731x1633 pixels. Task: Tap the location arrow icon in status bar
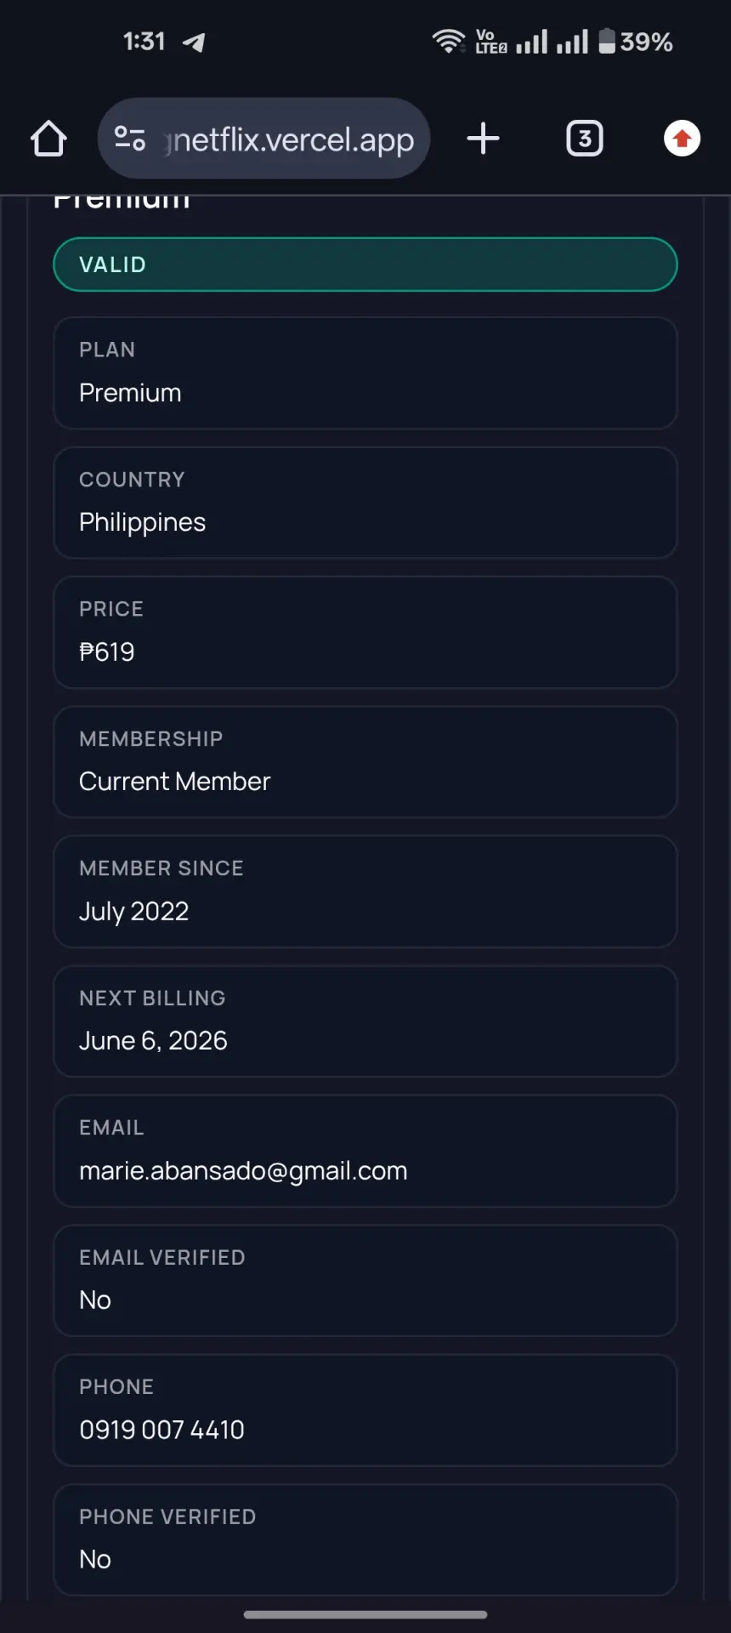(x=194, y=42)
